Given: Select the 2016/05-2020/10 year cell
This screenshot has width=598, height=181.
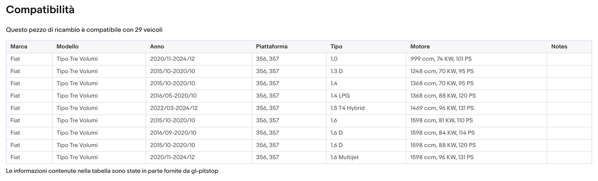Looking at the screenshot, I should [173, 96].
